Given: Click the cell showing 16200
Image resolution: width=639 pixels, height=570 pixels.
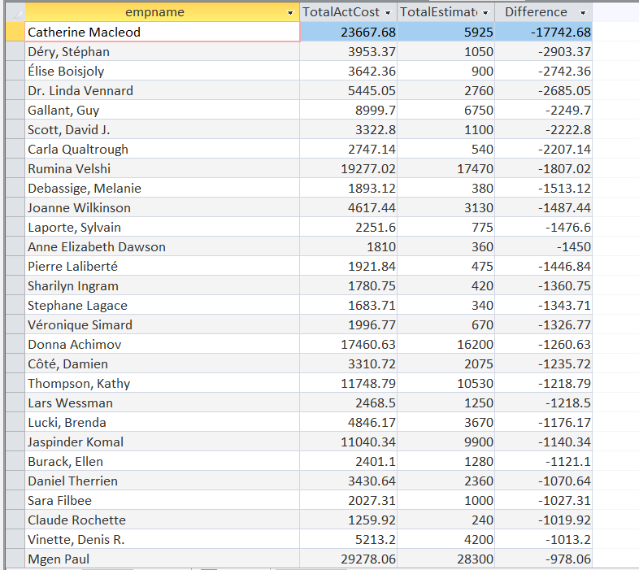Looking at the screenshot, I should pyautogui.click(x=446, y=345).
